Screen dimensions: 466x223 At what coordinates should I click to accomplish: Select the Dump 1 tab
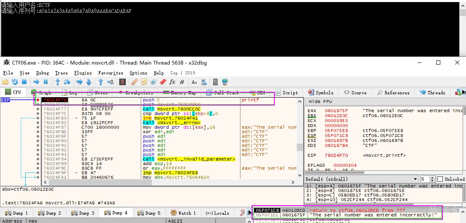tap(16, 213)
